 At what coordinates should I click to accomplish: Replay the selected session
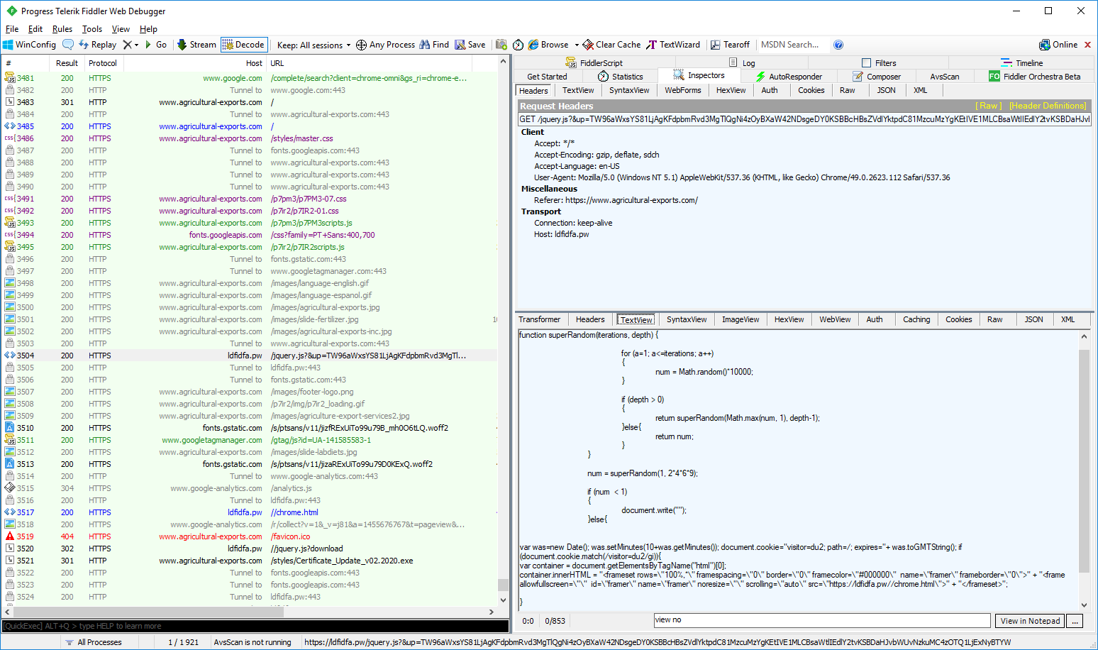tap(97, 45)
